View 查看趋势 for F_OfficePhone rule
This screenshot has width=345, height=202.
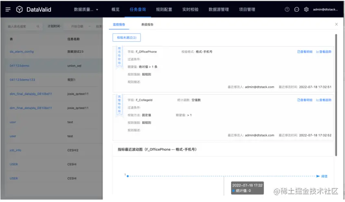[x=323, y=52]
